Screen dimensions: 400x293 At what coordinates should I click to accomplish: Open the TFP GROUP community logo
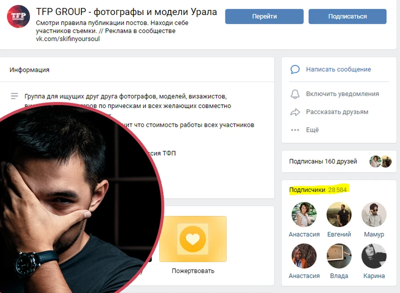coord(18,16)
